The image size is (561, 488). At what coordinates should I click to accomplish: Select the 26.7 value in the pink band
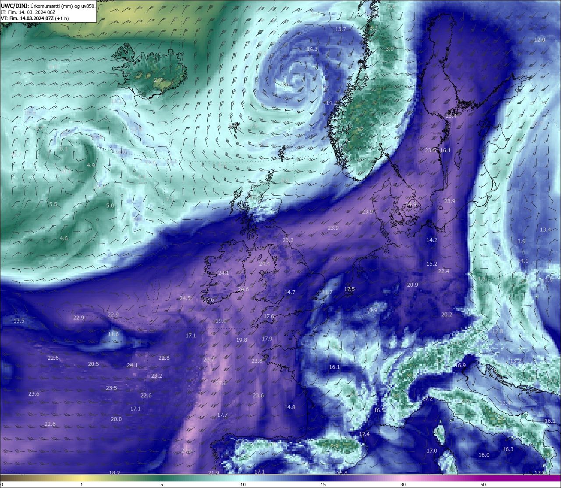pos(209,359)
